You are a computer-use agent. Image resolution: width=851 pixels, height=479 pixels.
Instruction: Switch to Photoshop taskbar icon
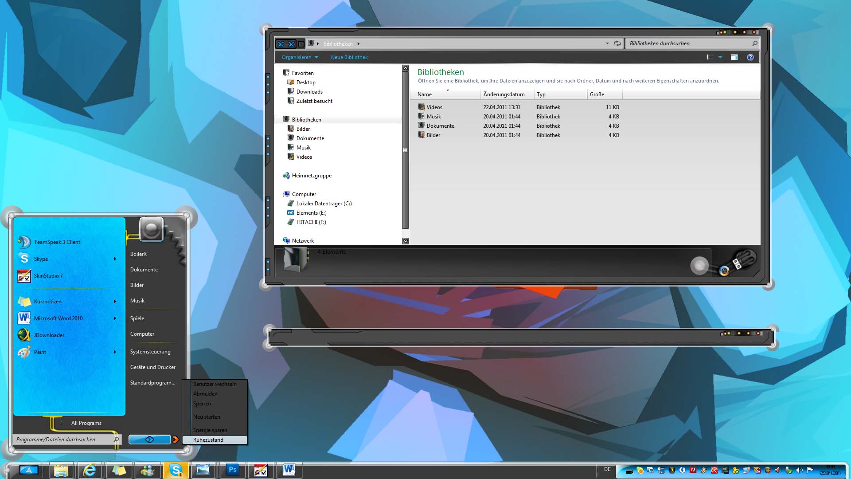point(232,470)
